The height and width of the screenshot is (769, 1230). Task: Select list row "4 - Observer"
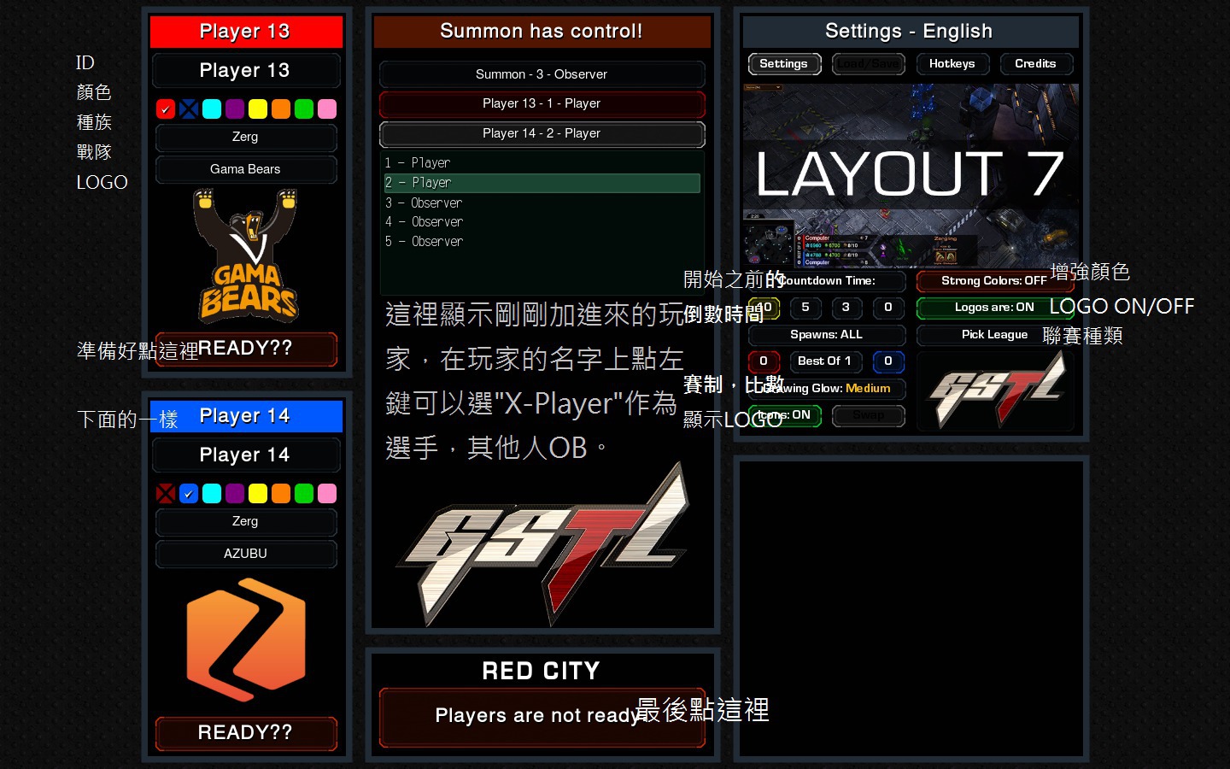point(542,222)
